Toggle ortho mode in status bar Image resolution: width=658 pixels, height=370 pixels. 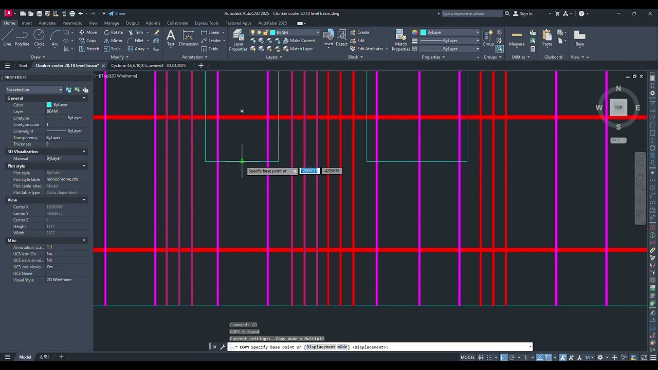[504, 357]
